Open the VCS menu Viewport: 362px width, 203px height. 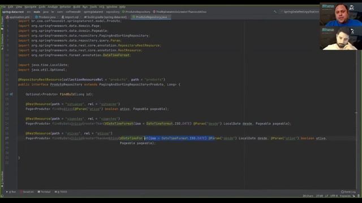click(102, 7)
